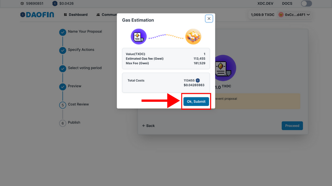Click the wallet avatar icon
Image resolution: width=332 pixels, height=186 pixels.
(281, 15)
